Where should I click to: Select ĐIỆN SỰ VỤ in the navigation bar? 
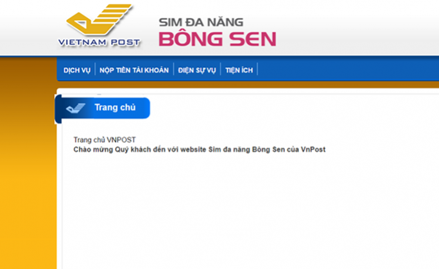(197, 70)
